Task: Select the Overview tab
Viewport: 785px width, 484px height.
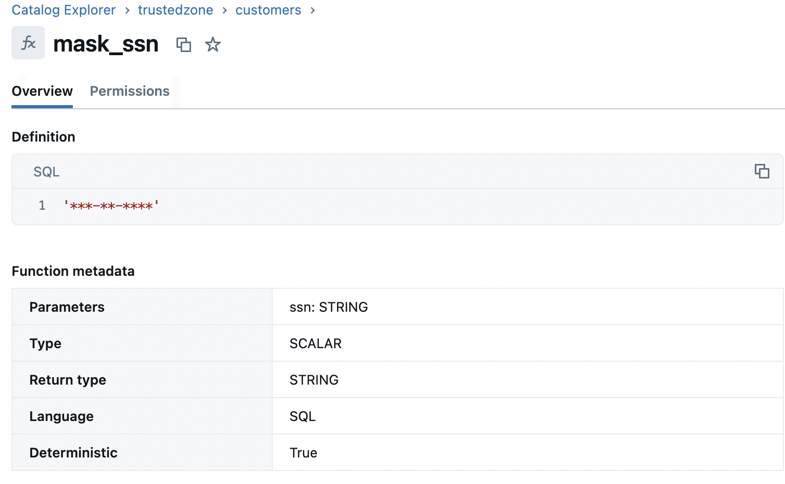Action: pyautogui.click(x=42, y=91)
